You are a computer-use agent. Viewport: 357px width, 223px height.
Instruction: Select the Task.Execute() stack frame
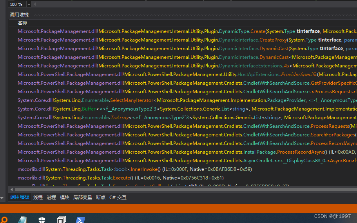[x=118, y=178]
